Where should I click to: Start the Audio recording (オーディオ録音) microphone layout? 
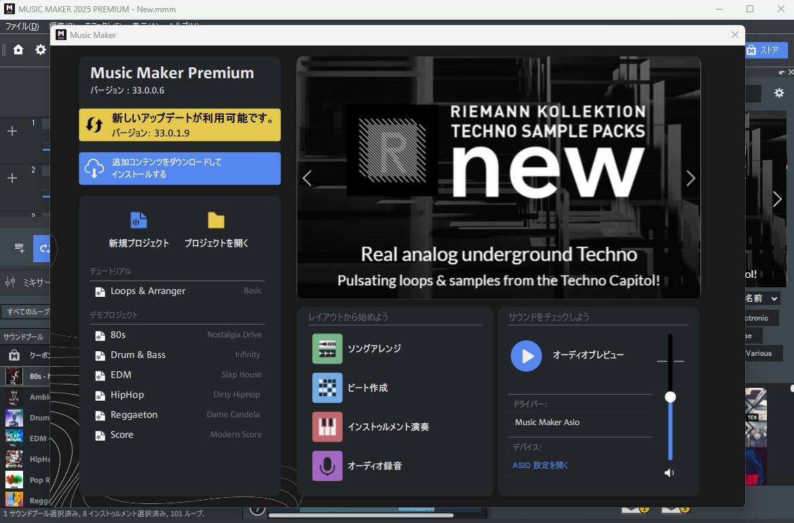point(327,466)
